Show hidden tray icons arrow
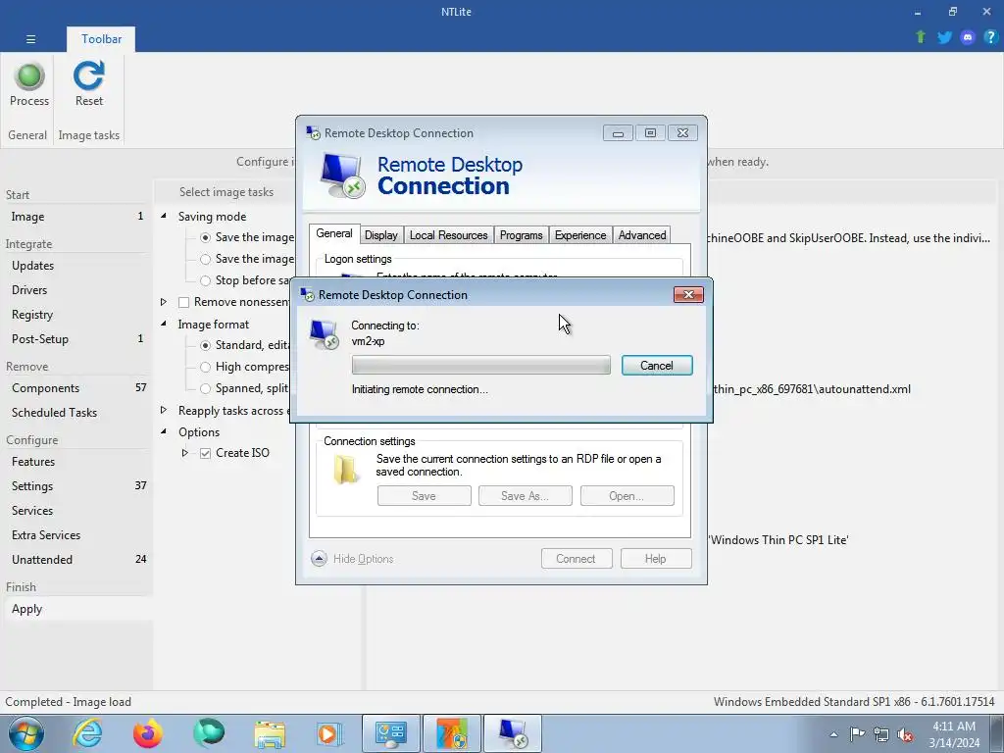Image resolution: width=1004 pixels, height=753 pixels. (x=833, y=734)
